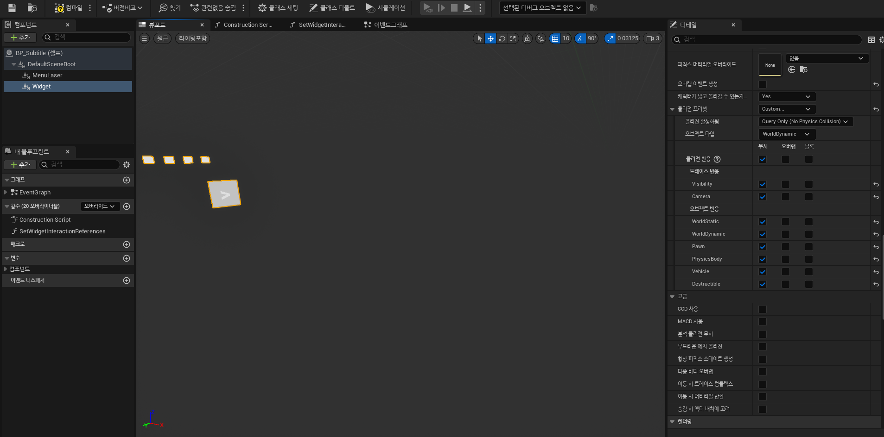Toggle rotation snapping angle icon
This screenshot has height=437, width=884.
pyautogui.click(x=580, y=38)
